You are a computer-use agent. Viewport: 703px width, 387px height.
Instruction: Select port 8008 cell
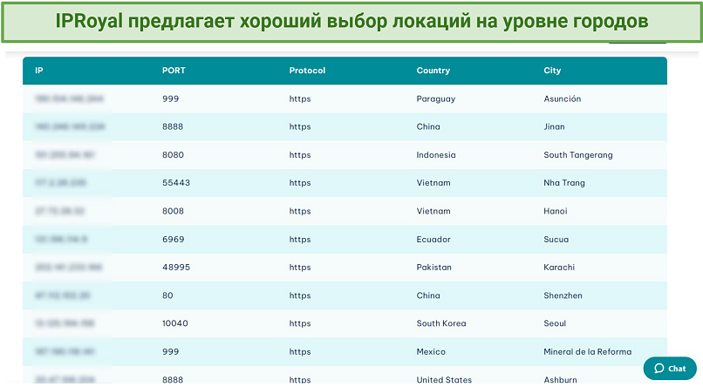point(173,211)
